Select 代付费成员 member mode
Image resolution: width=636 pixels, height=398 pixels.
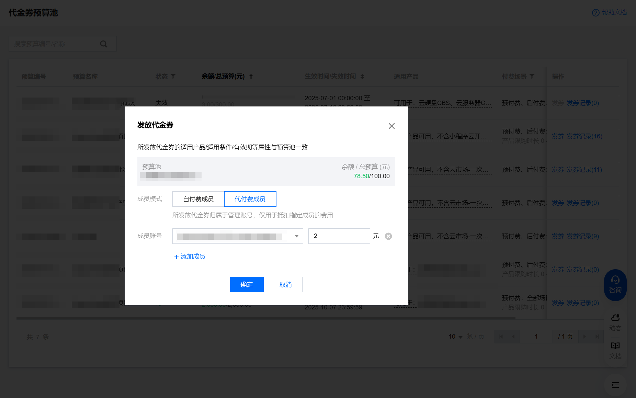pyautogui.click(x=250, y=199)
